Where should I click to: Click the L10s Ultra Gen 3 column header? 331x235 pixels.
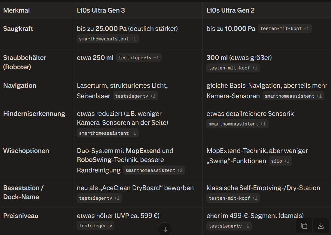click(101, 10)
